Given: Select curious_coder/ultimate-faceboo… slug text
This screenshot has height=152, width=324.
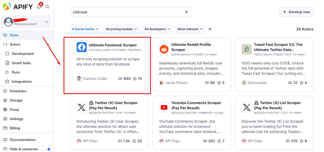Looking at the screenshot, I should click(x=115, y=50).
